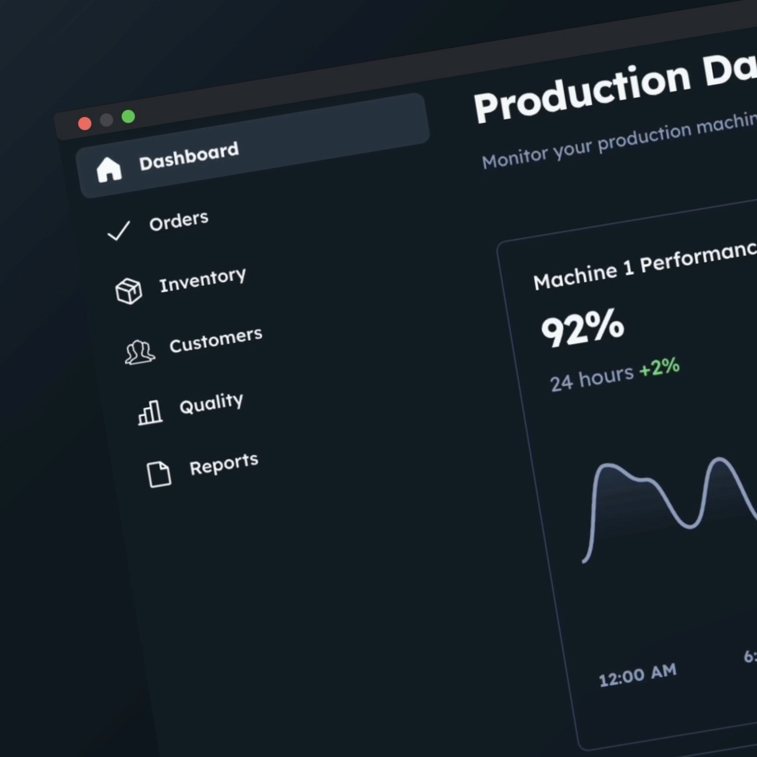Click the +2% change indicator
This screenshot has height=757, width=757.
(659, 367)
